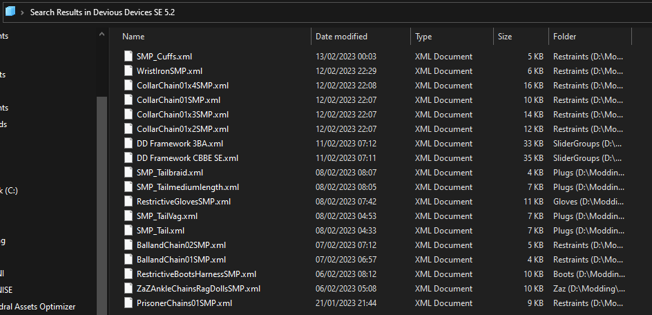Click the RestrictiveBootsHarnessSMP.xml file icon
The width and height of the screenshot is (652, 315).
tap(130, 274)
